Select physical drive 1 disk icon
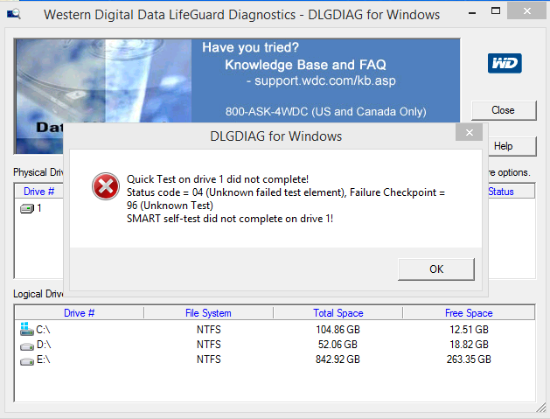 (x=26, y=208)
